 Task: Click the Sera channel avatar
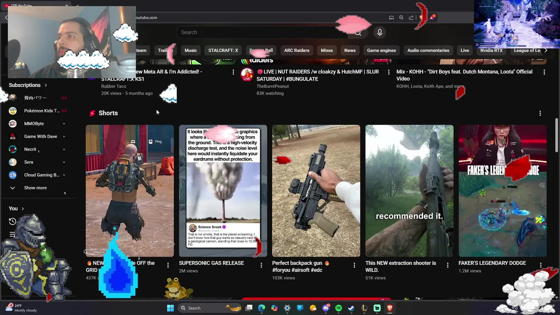pos(13,162)
